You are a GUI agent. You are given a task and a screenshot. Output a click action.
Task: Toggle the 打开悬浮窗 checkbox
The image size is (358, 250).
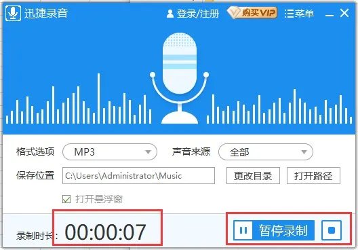[x=66, y=199]
